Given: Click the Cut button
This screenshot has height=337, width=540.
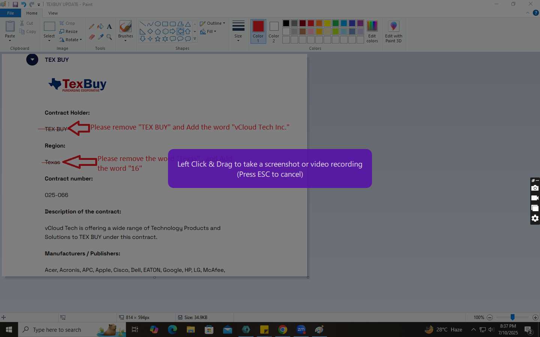Looking at the screenshot, I should pyautogui.click(x=26, y=23).
